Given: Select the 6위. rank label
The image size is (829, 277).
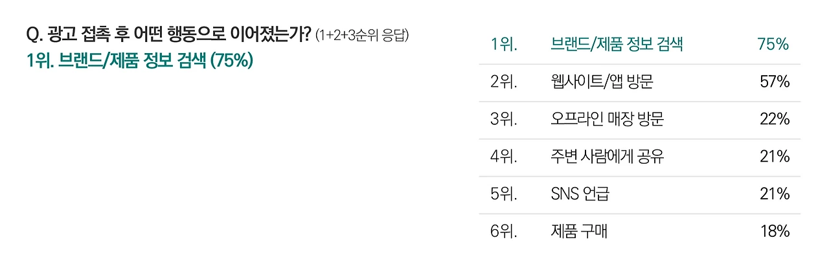Looking at the screenshot, I should [504, 232].
